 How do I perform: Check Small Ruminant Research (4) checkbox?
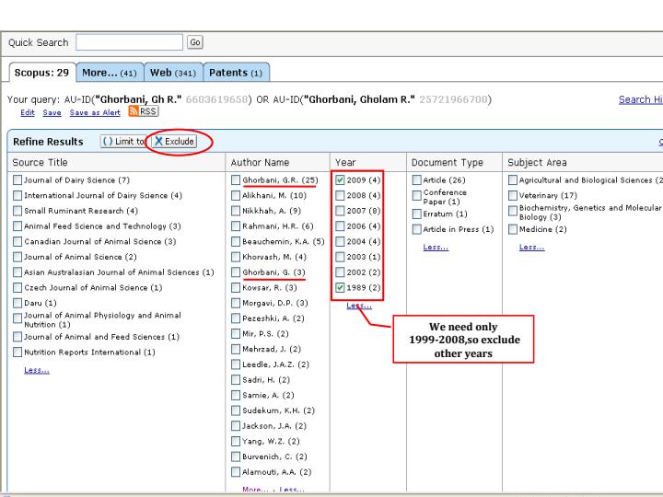pyautogui.click(x=17, y=211)
